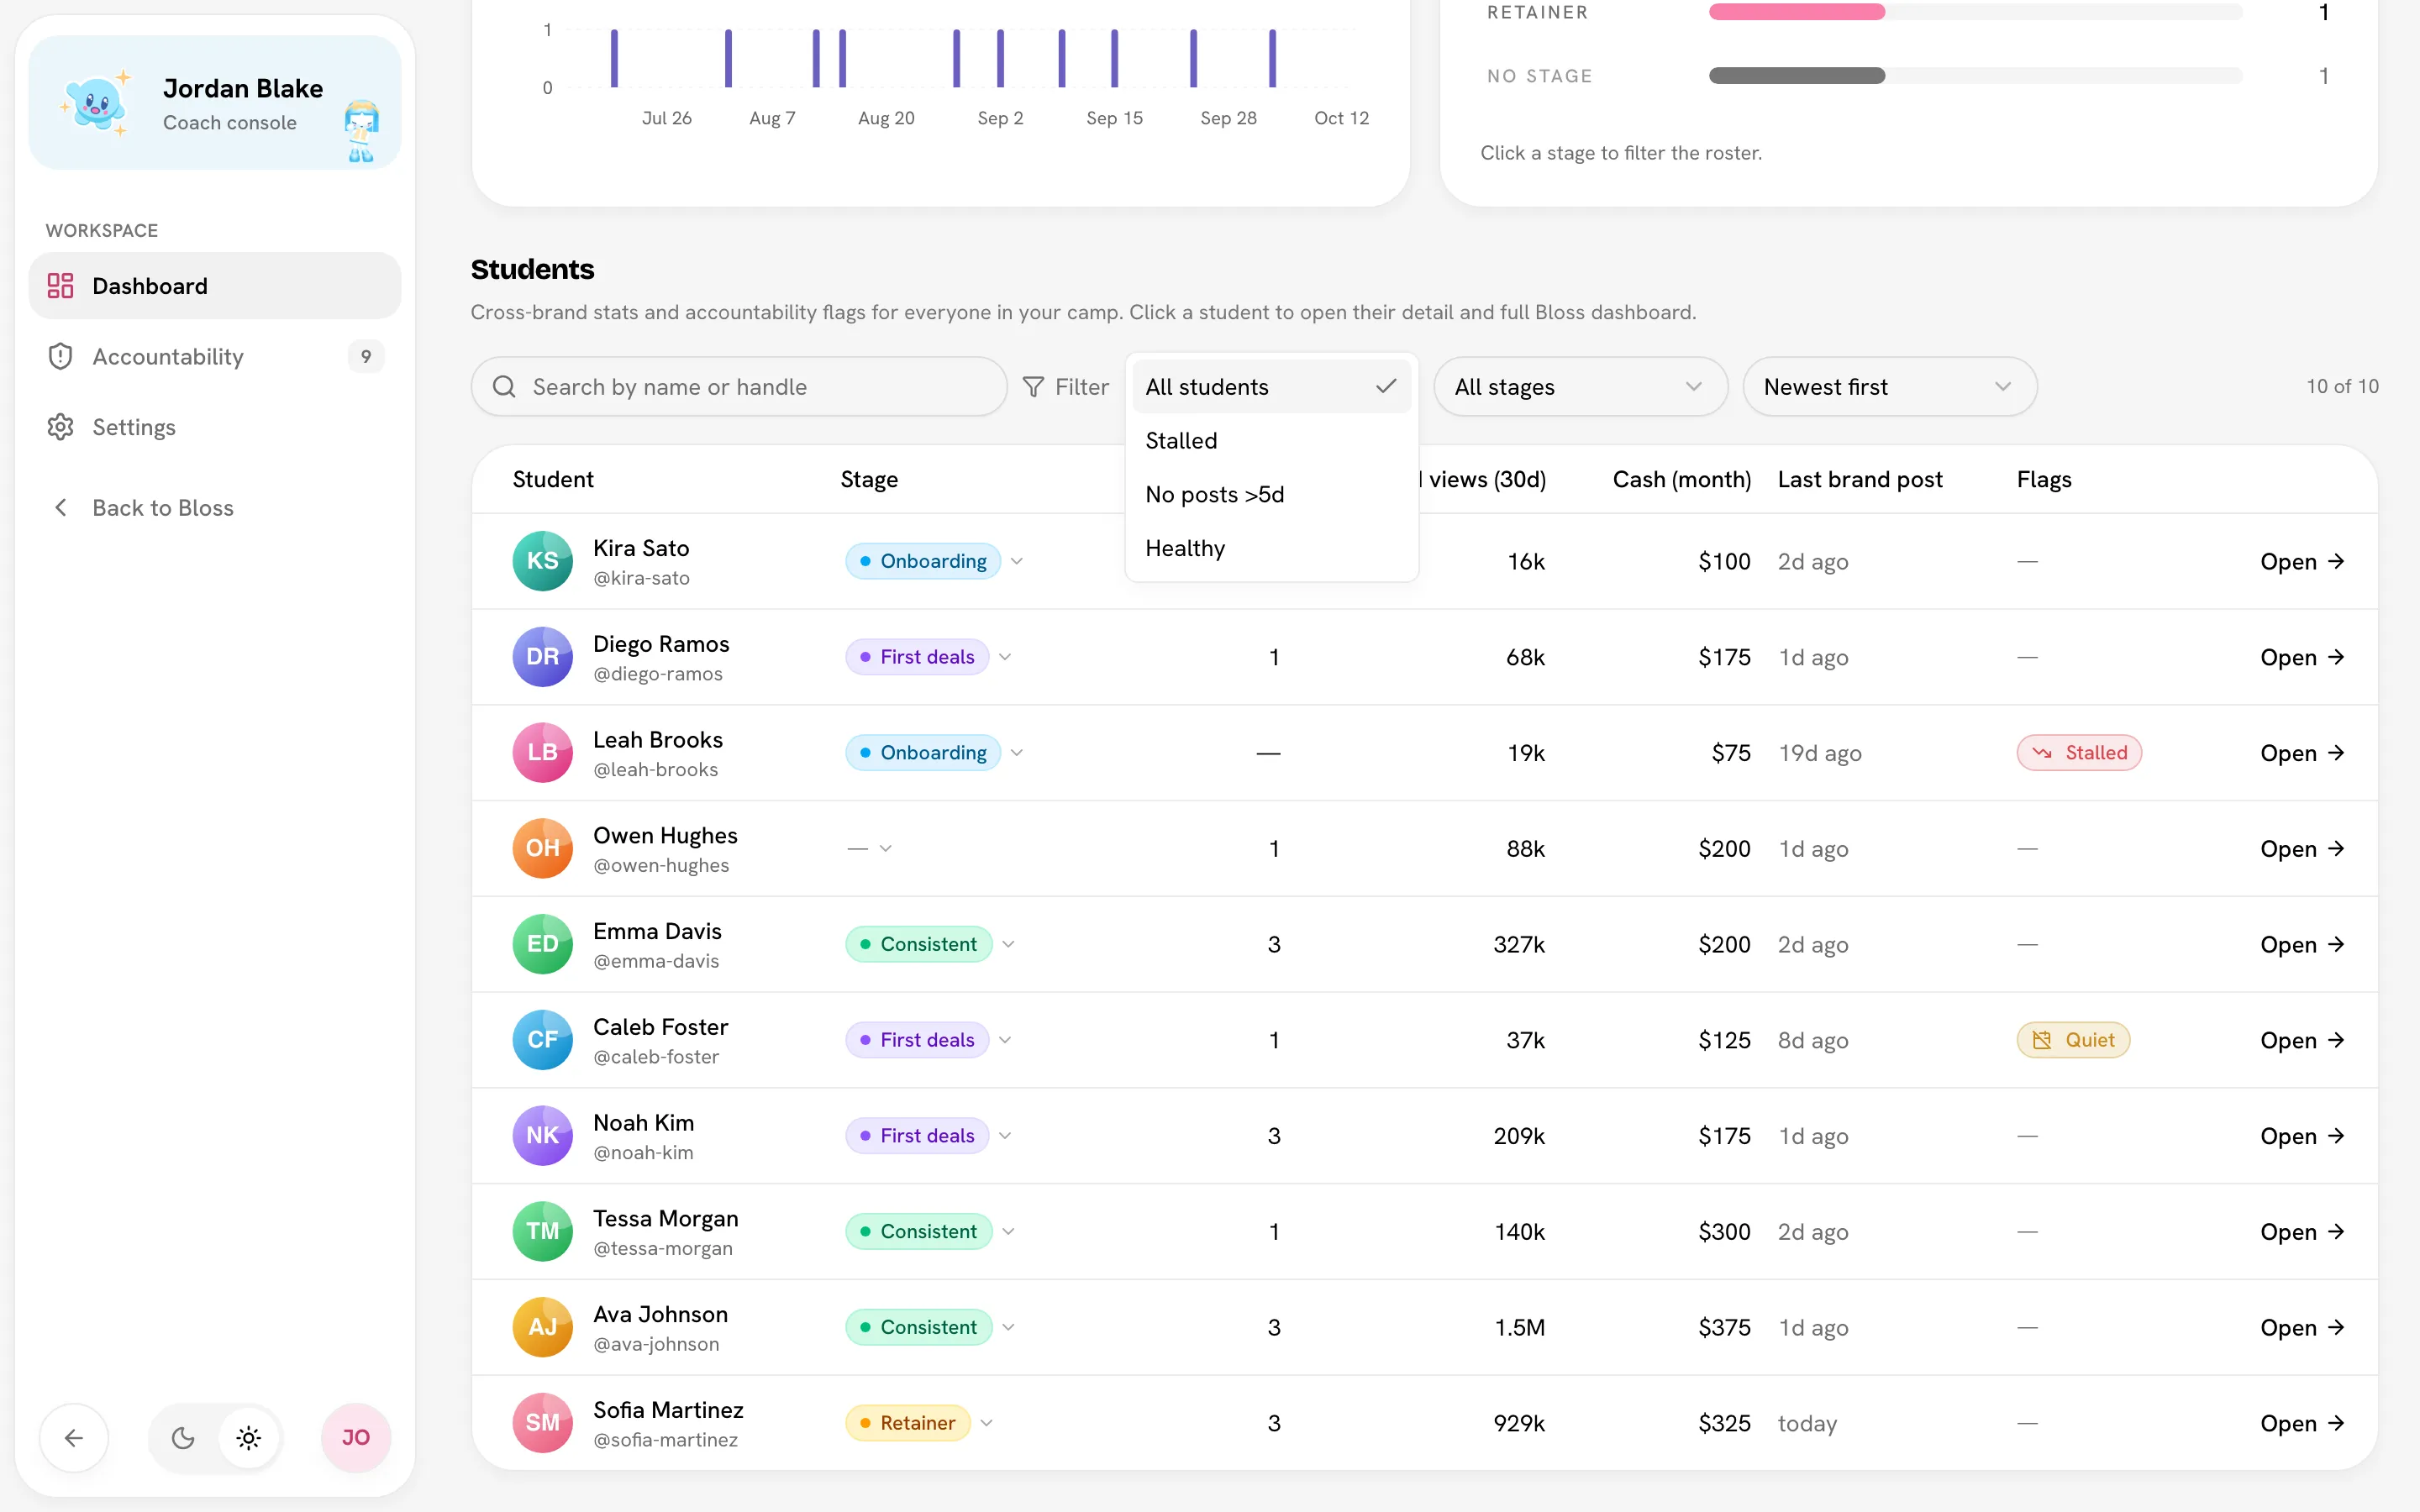Open the Dashboard grid icon
The image size is (2420, 1512).
(60, 286)
